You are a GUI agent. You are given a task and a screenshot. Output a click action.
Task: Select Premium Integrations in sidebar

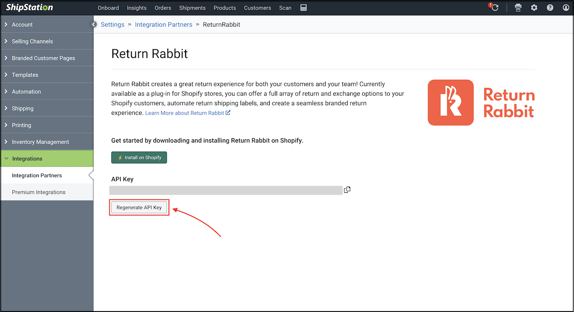pyautogui.click(x=39, y=192)
